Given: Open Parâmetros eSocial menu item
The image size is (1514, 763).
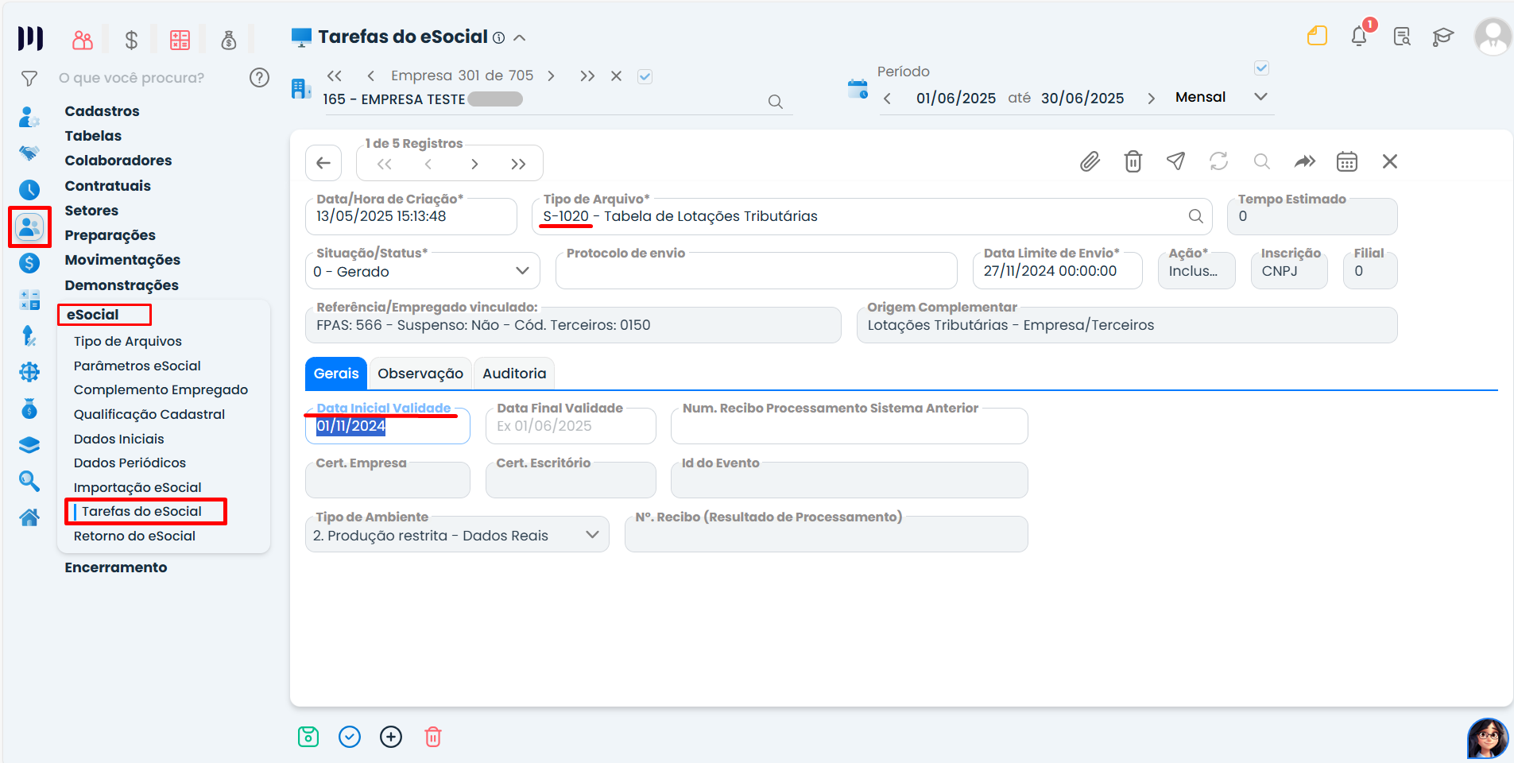Looking at the screenshot, I should (137, 366).
